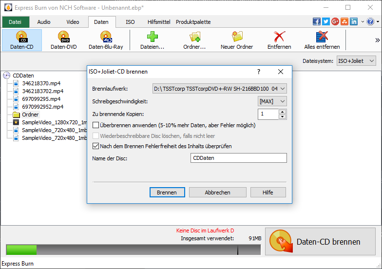Expand toolbar overflow double arrow
This screenshot has width=382, height=269.
point(377,40)
